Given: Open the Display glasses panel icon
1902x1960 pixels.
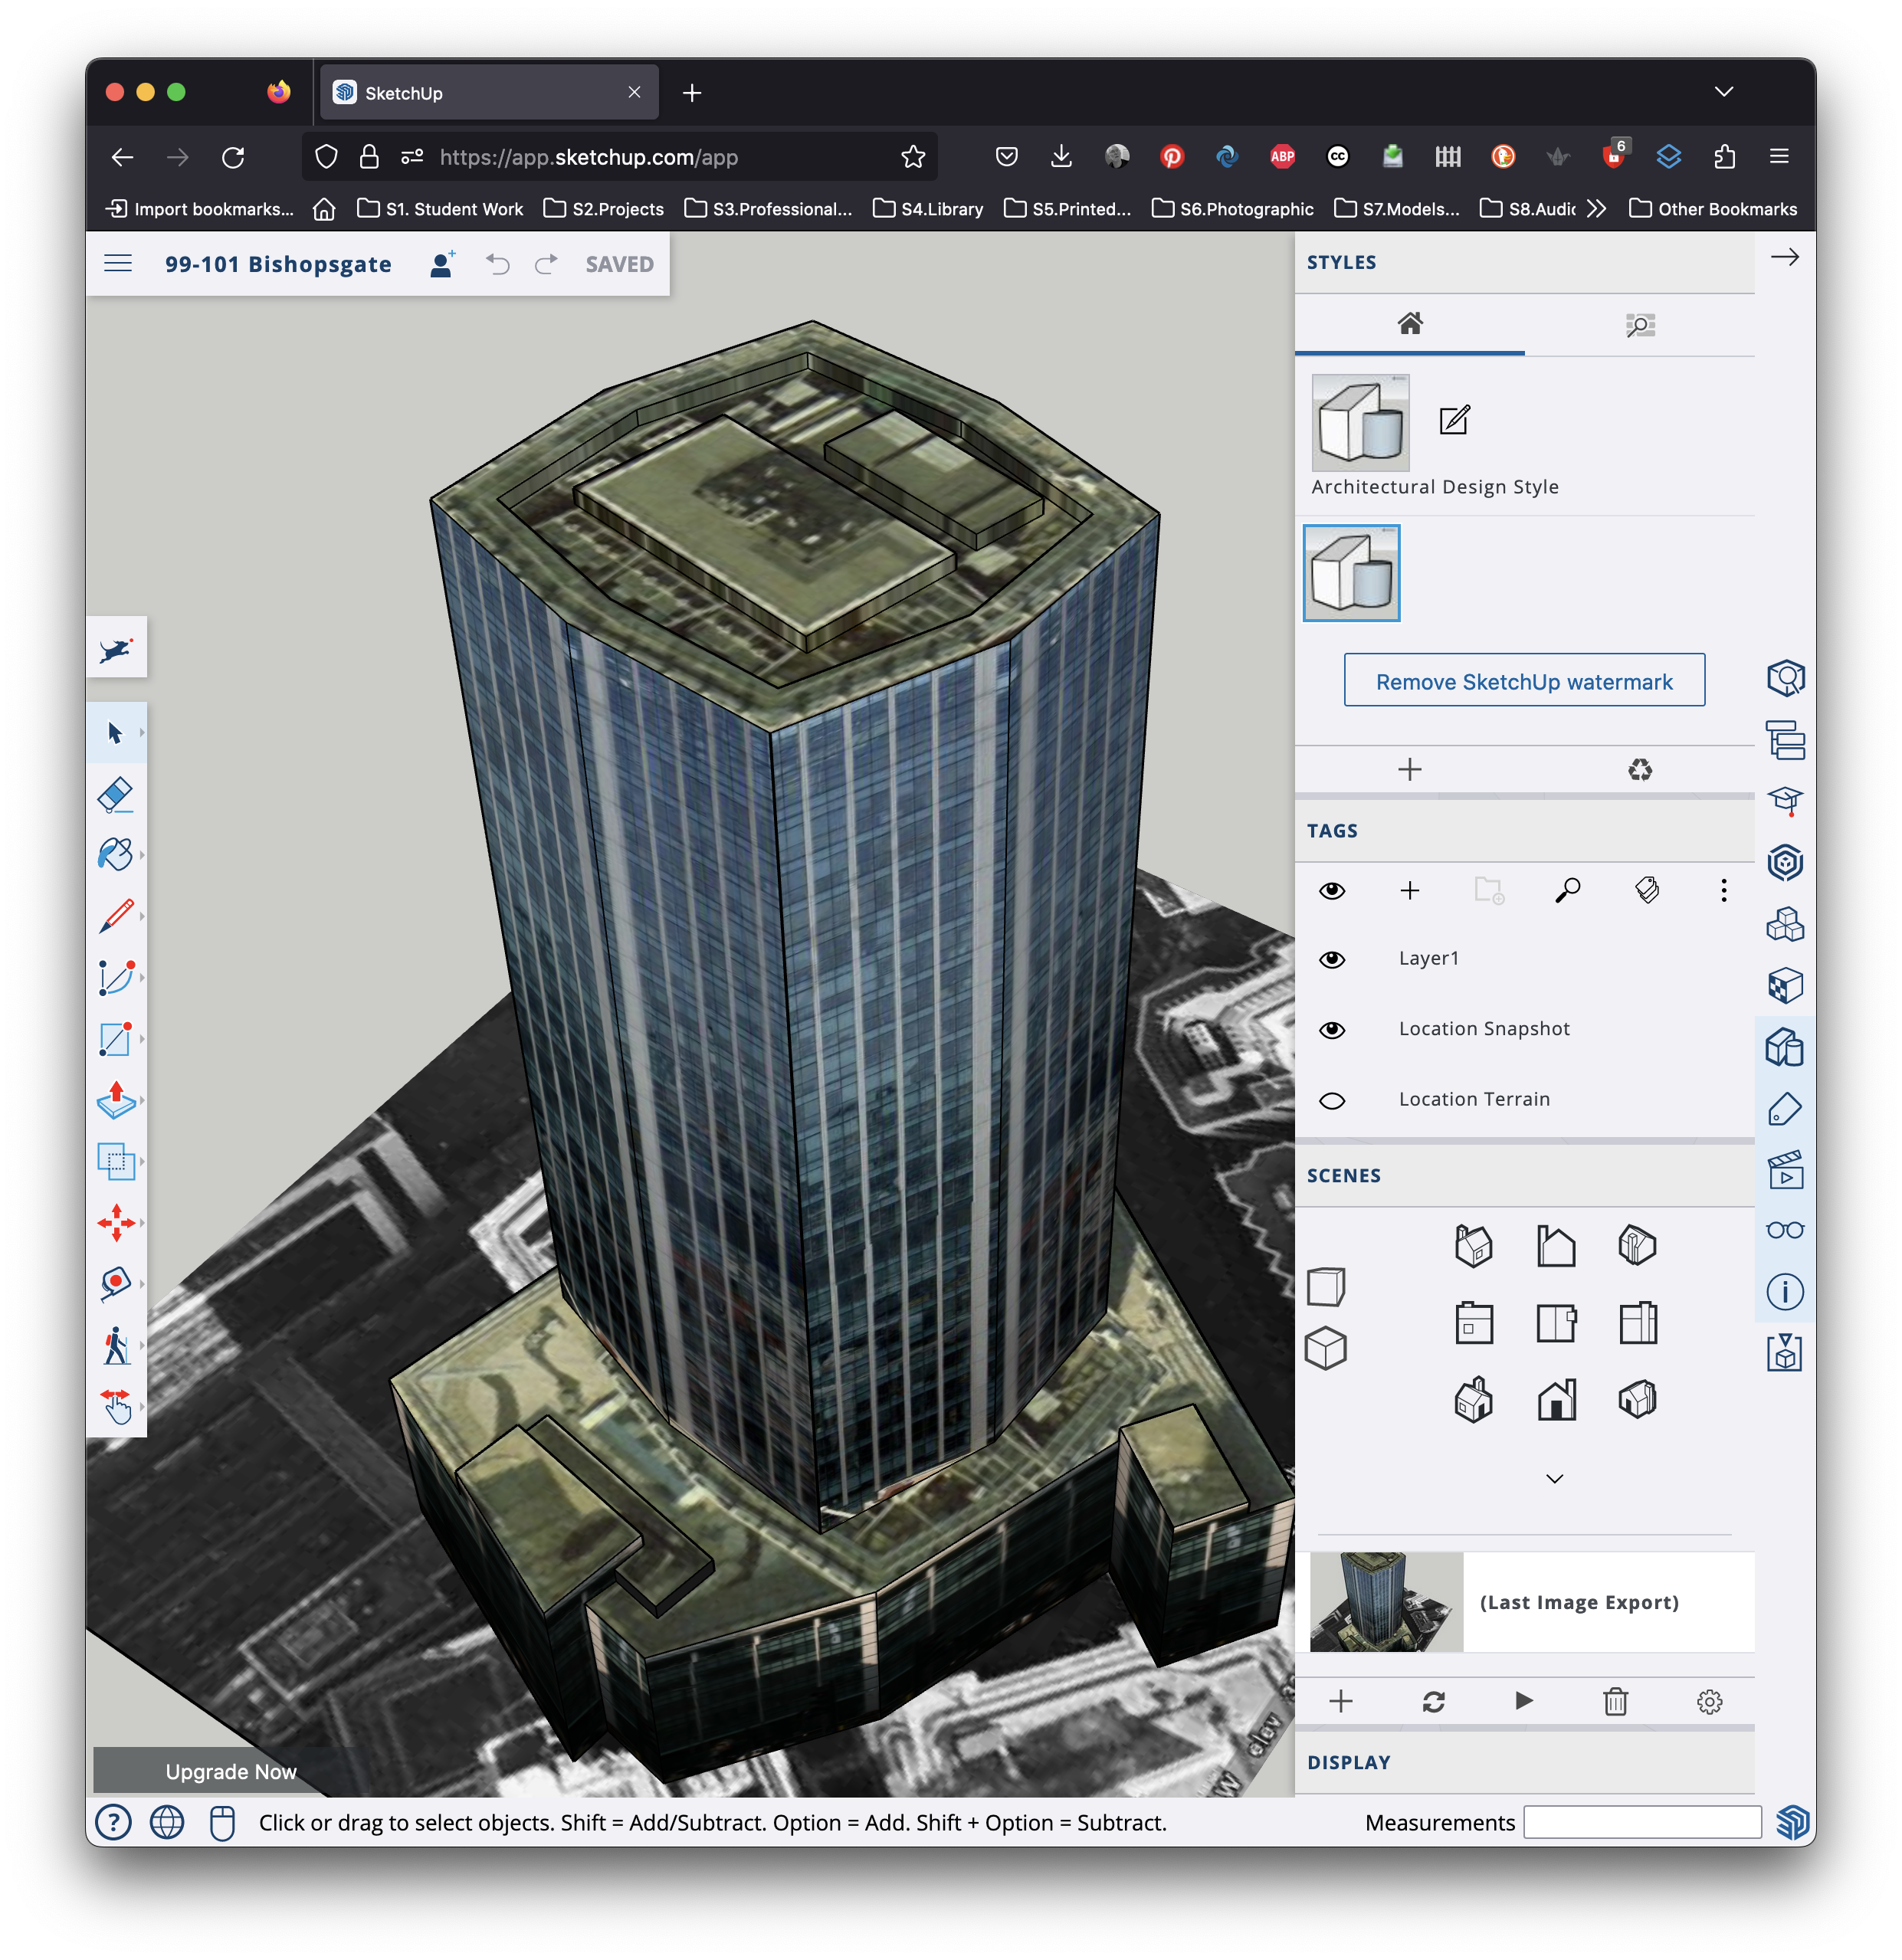Looking at the screenshot, I should (1784, 1230).
